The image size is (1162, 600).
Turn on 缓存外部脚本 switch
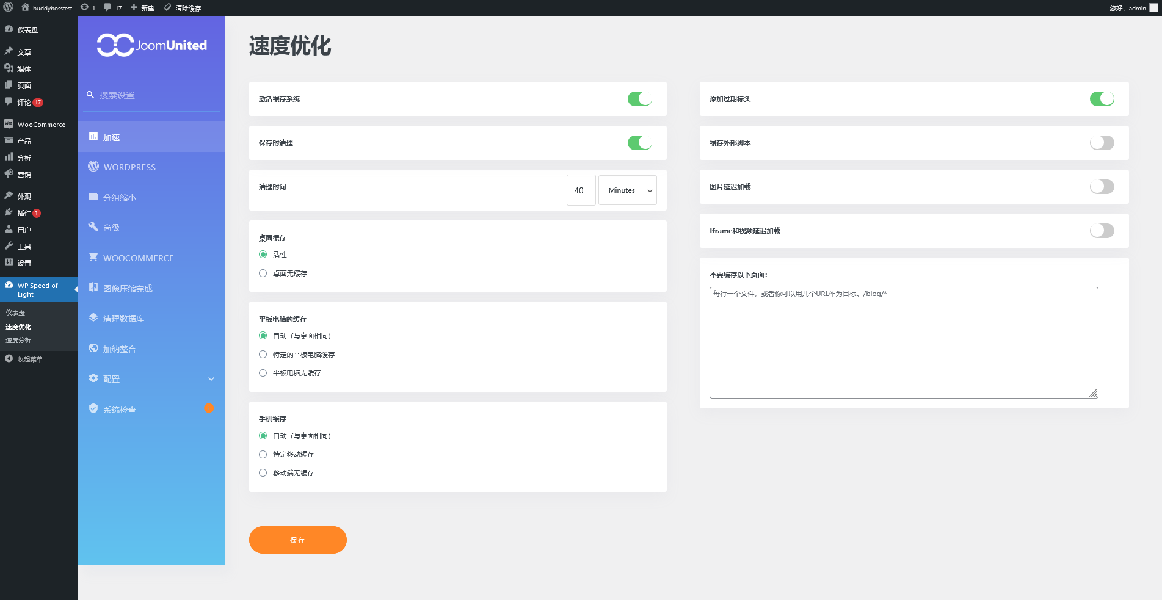click(1102, 143)
